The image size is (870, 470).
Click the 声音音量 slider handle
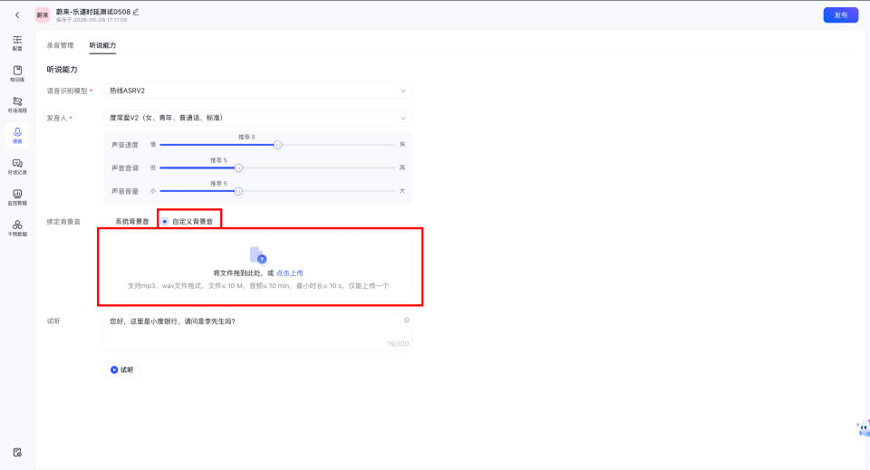pos(238,191)
